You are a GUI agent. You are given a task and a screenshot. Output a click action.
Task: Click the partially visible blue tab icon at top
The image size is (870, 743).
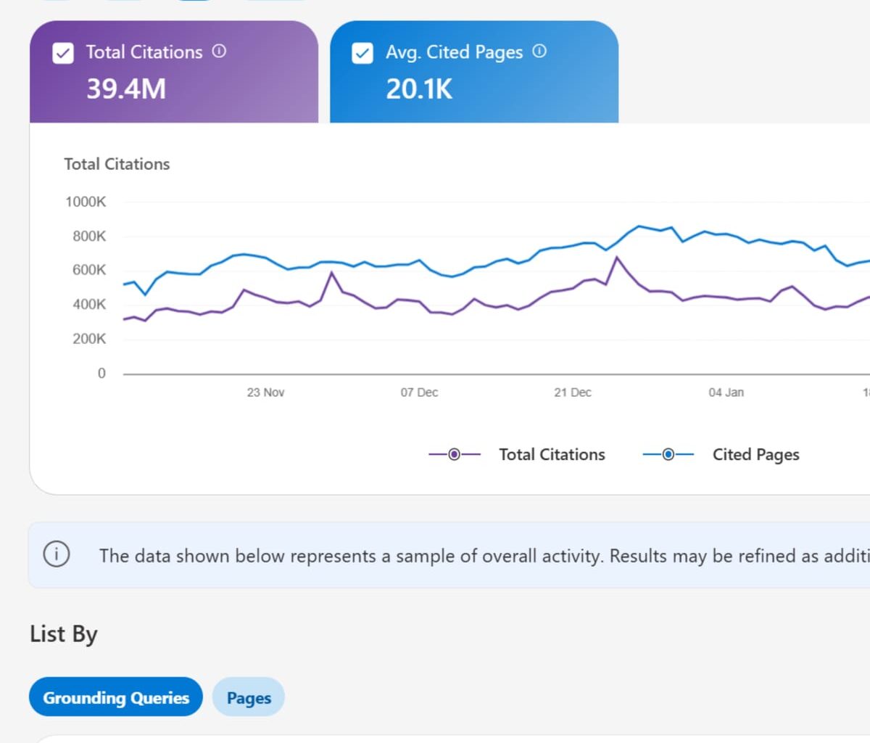coord(194,4)
